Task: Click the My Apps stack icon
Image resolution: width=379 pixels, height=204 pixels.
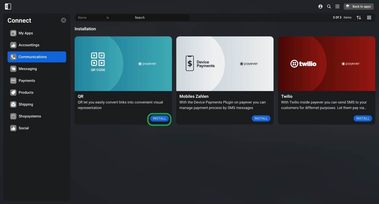Action: click(13, 33)
